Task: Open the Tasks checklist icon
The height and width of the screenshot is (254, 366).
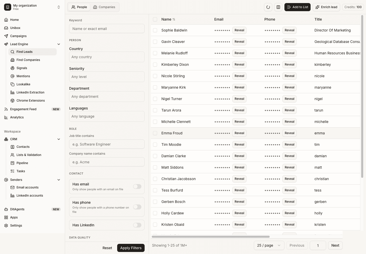Action: coord(12,171)
